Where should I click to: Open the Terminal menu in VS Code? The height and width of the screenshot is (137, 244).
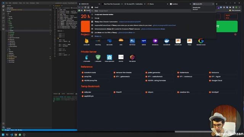[x=32, y=3]
